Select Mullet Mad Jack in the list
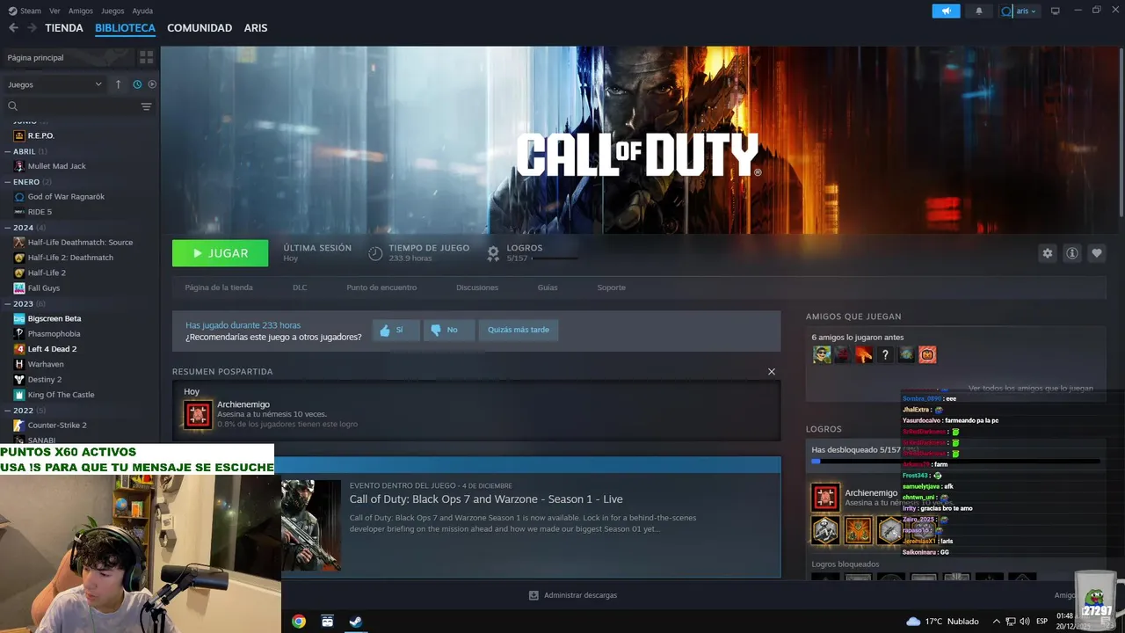This screenshot has height=633, width=1125. (x=56, y=166)
